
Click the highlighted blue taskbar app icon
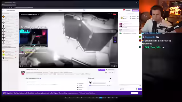[x=101, y=97]
